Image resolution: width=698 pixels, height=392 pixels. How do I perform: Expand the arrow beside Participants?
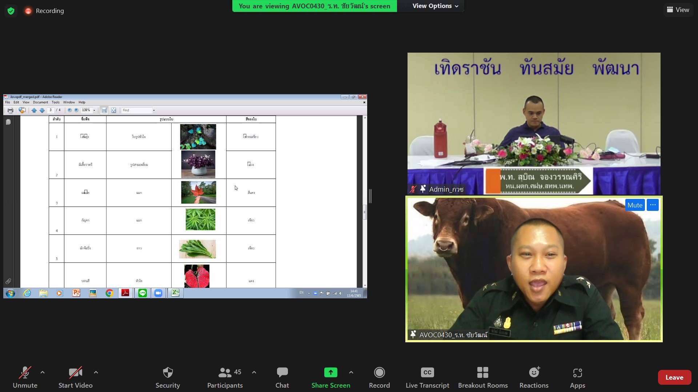[x=254, y=372]
